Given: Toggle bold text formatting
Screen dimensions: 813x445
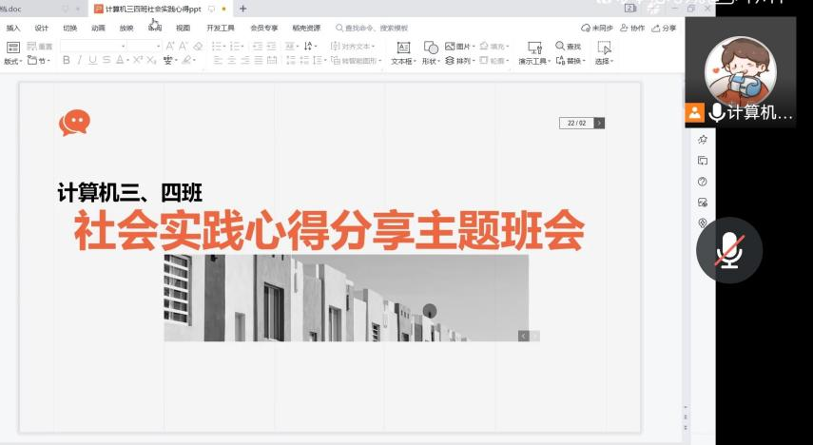Looking at the screenshot, I should pyautogui.click(x=67, y=60).
